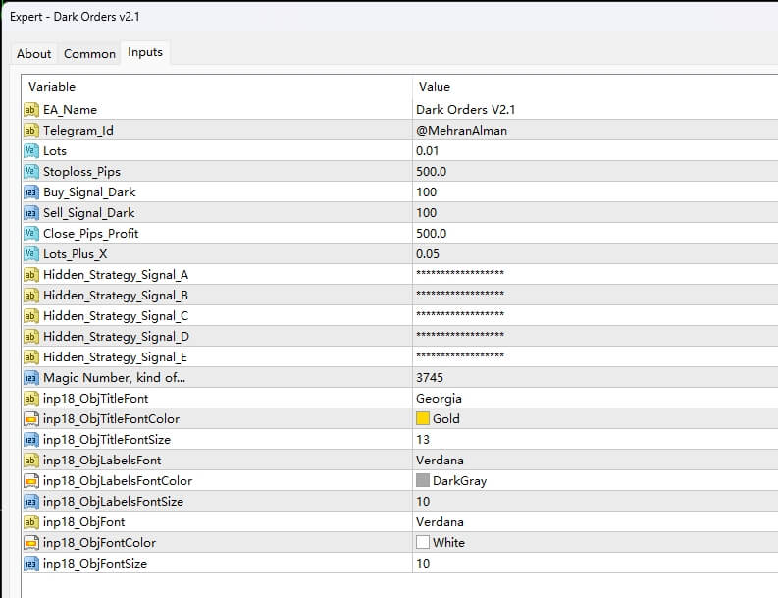The image size is (778, 598).
Task: Click the Hidden_Strategy_Signal_D string icon
Action: (x=30, y=337)
